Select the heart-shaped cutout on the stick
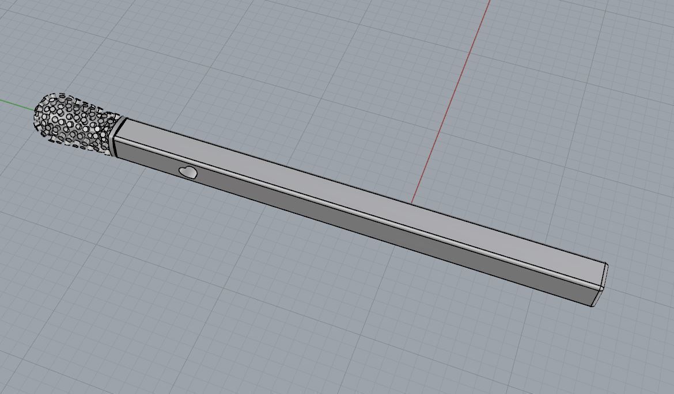 click(x=188, y=172)
